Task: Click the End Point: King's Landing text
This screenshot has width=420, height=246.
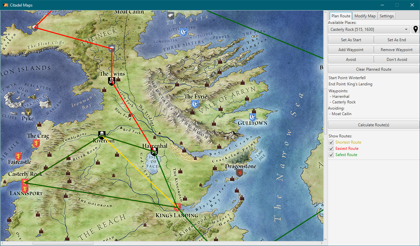Action: [x=350, y=84]
